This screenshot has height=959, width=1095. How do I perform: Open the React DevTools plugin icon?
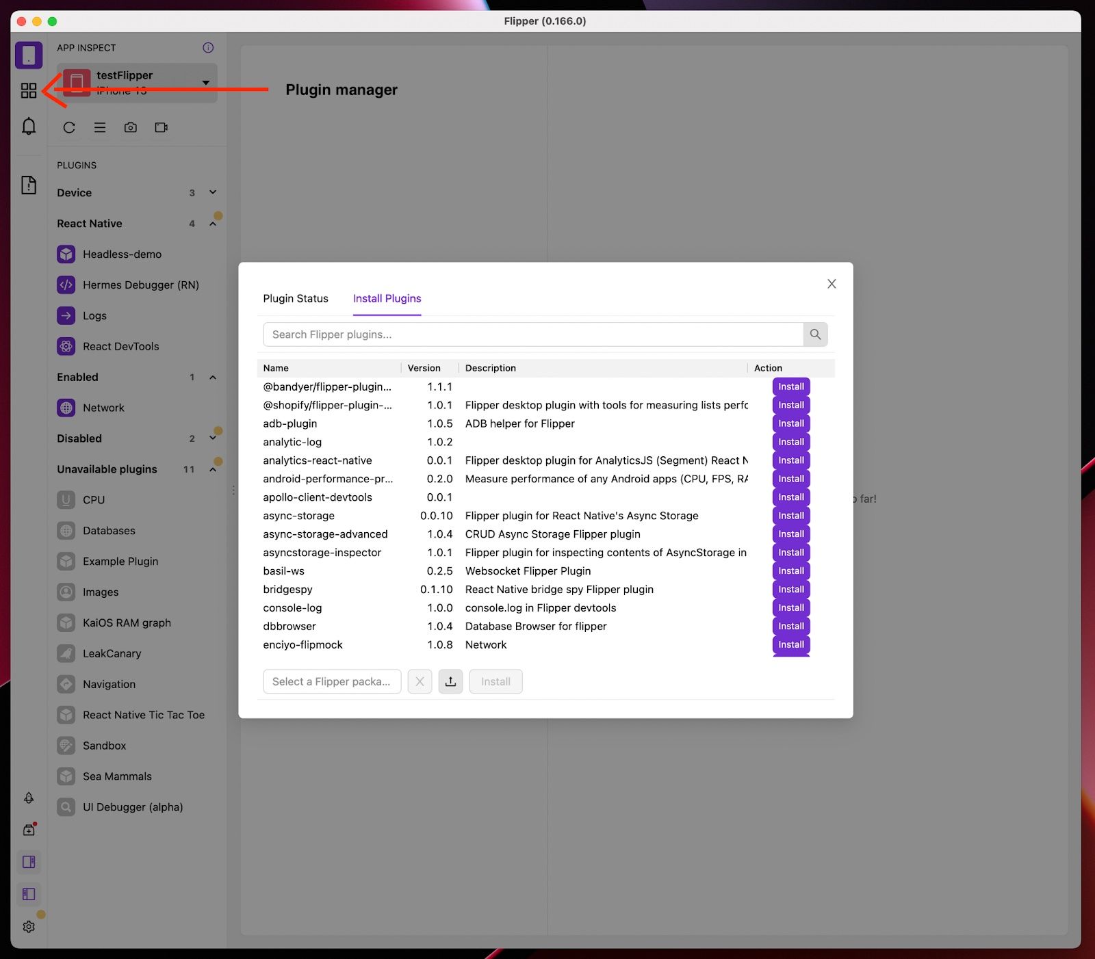(66, 346)
